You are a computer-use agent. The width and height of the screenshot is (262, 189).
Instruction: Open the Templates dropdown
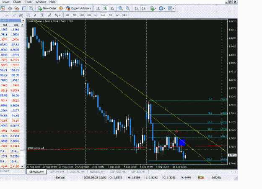[171, 8]
